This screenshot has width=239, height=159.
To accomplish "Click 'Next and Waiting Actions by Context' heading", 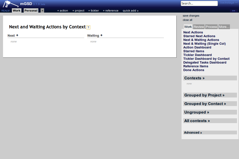I will [47, 27].
